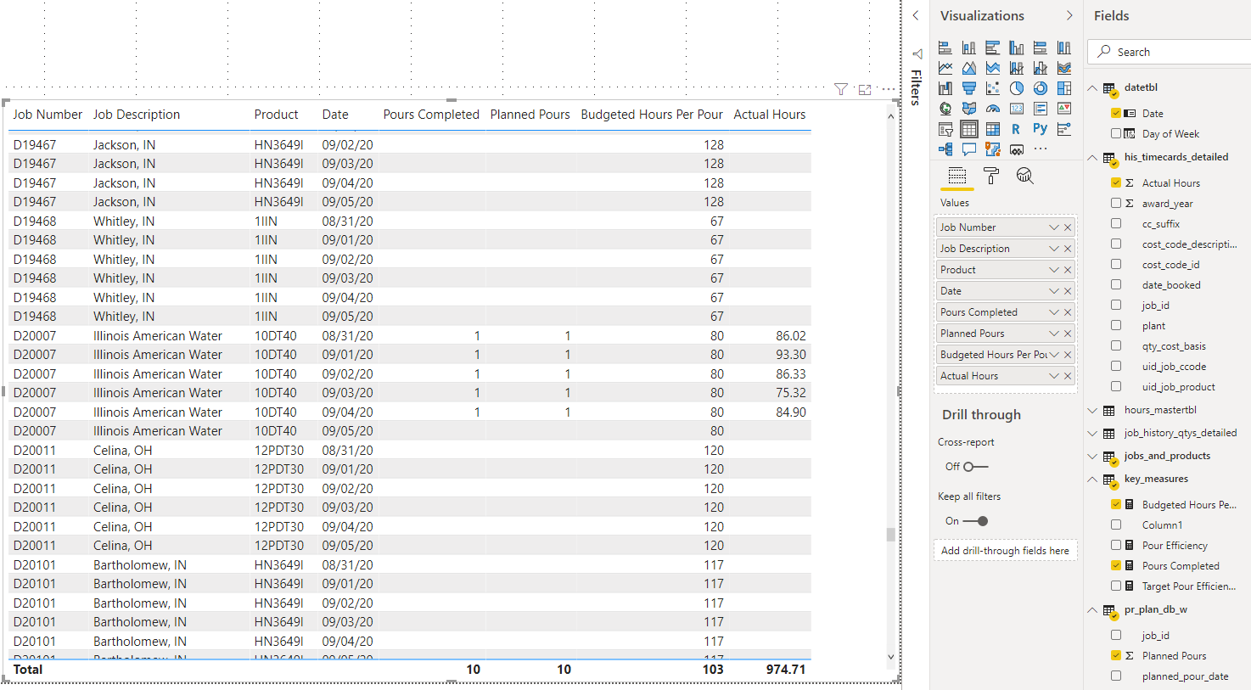Select the KPI visualization
The width and height of the screenshot is (1251, 690).
click(1064, 109)
